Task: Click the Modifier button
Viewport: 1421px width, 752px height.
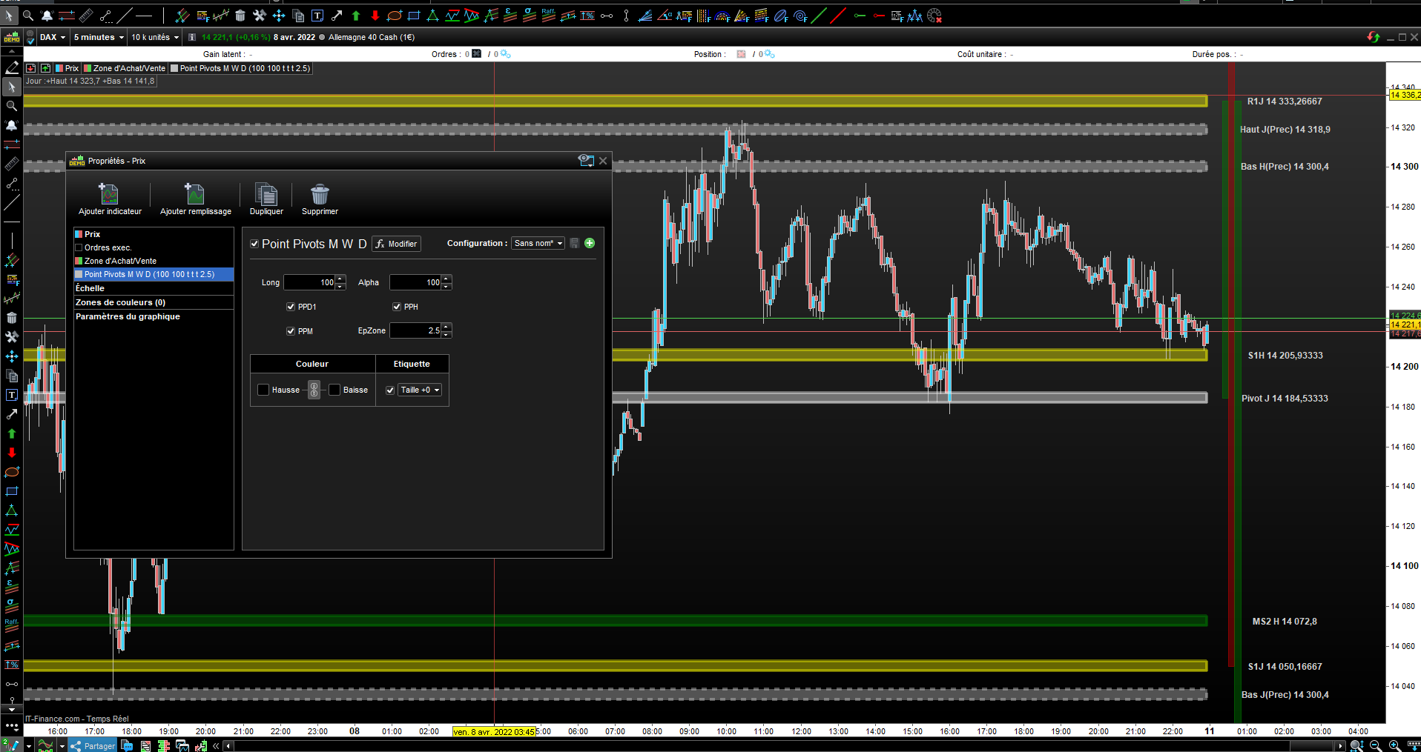Action: click(396, 244)
